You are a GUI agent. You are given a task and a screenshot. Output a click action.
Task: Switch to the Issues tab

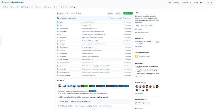(x=14, y=7)
